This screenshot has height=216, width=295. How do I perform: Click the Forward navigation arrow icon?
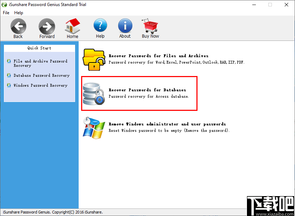(x=47, y=26)
